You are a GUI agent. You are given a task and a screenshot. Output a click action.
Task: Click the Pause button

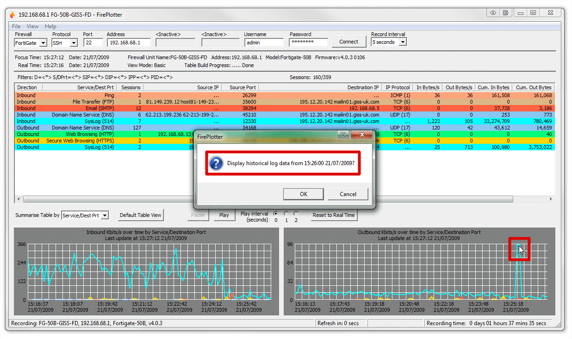(x=198, y=215)
